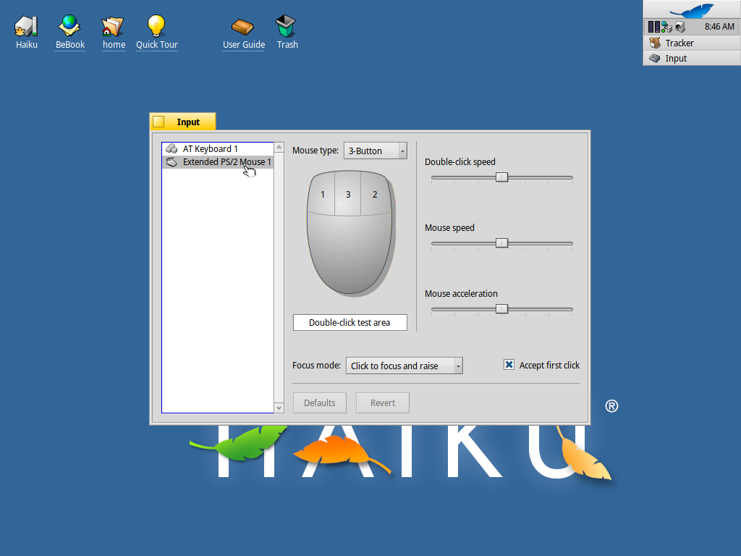Adjust the Mouse acceleration slider
This screenshot has height=556, width=741.
[x=502, y=309]
